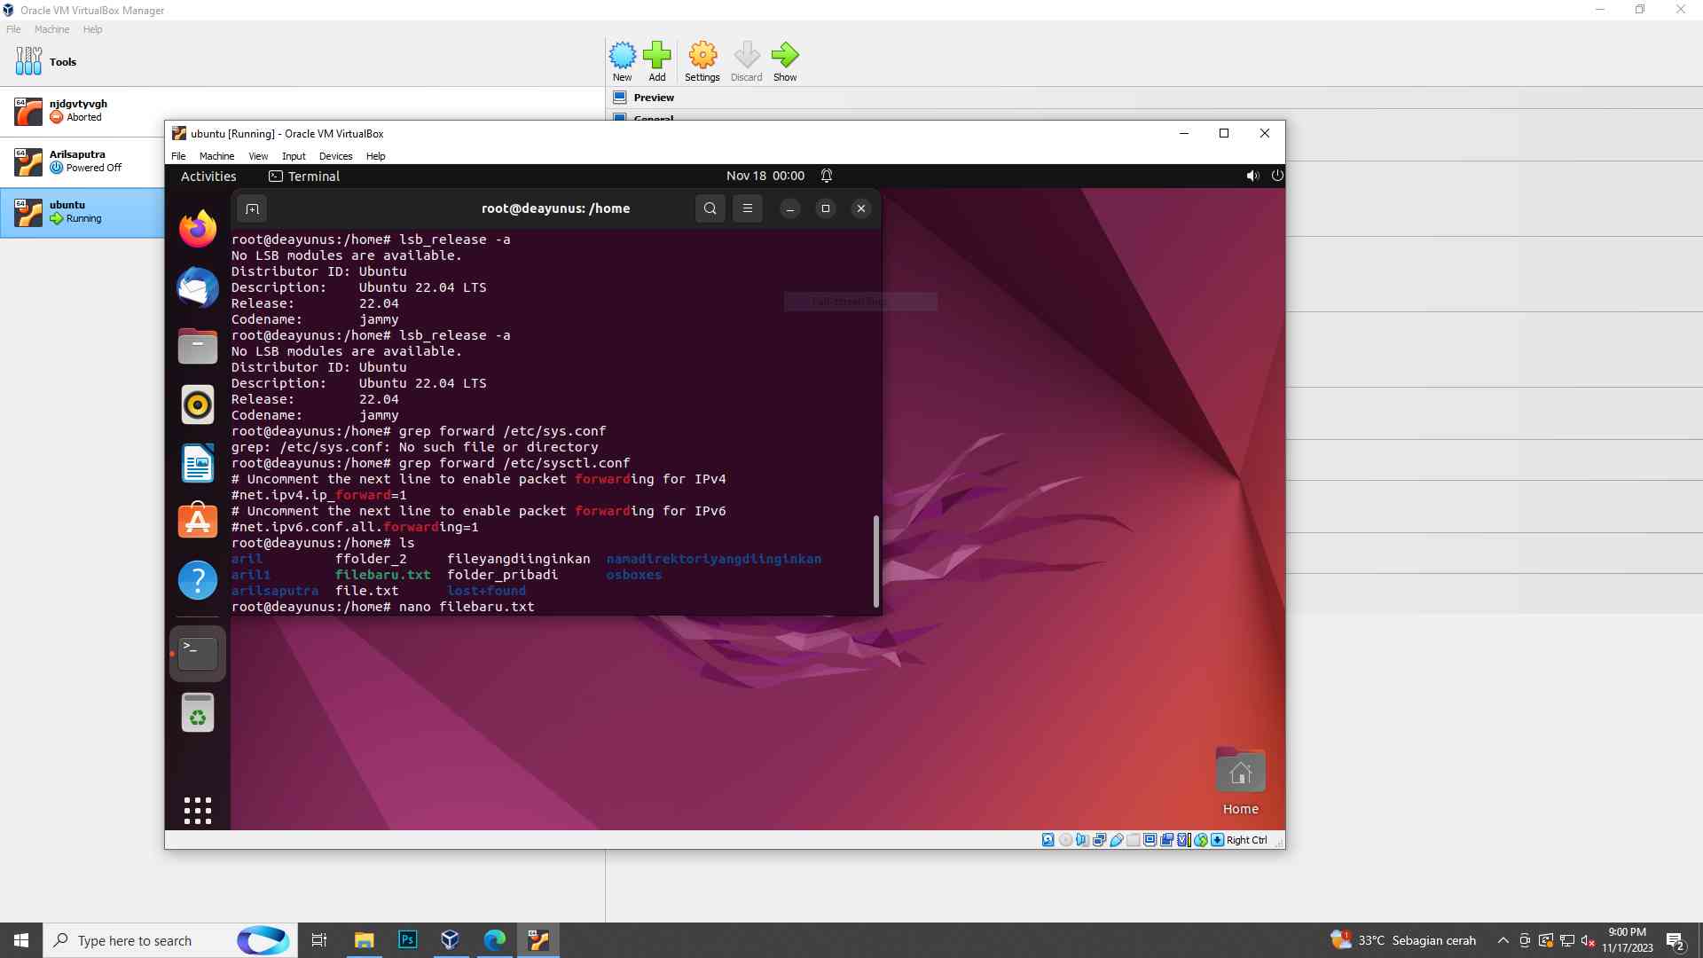Click Preview section header in Manager
1703x958 pixels.
click(654, 98)
